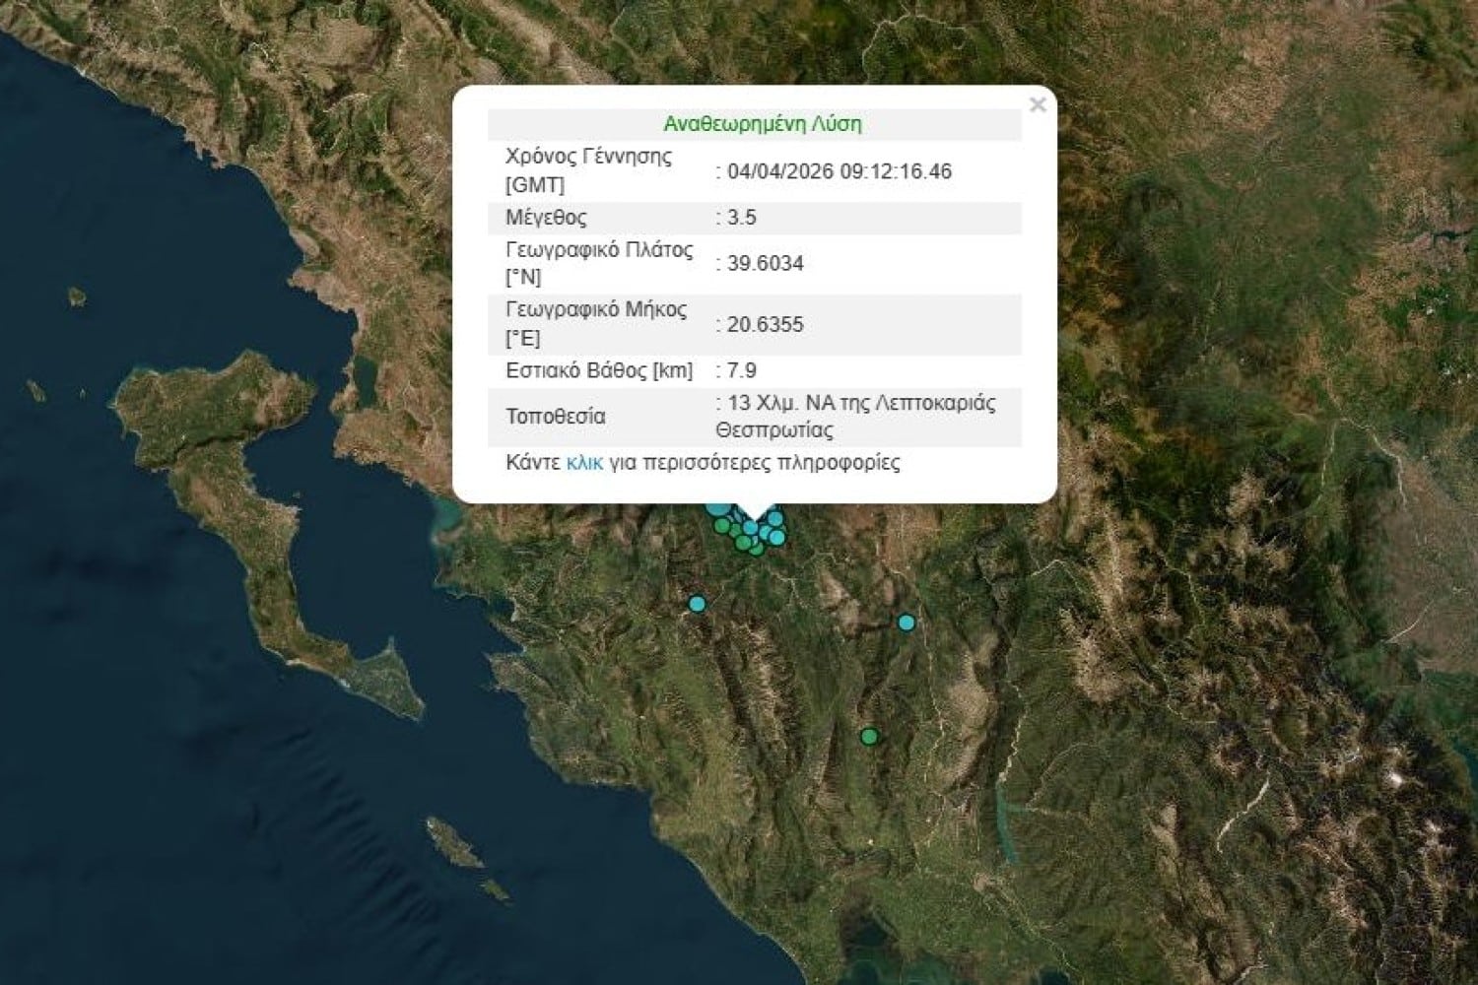Select the lone green earthquake marker farthest south
Image resolution: width=1478 pixels, height=985 pixels.
[x=869, y=737]
